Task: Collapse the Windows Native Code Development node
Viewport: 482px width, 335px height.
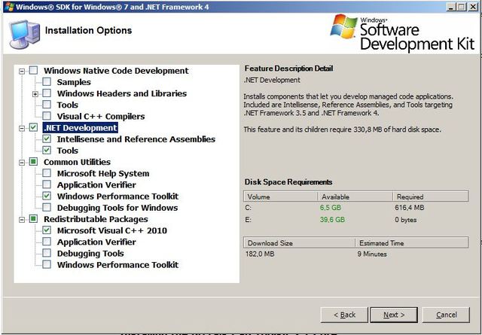Action: 22,71
